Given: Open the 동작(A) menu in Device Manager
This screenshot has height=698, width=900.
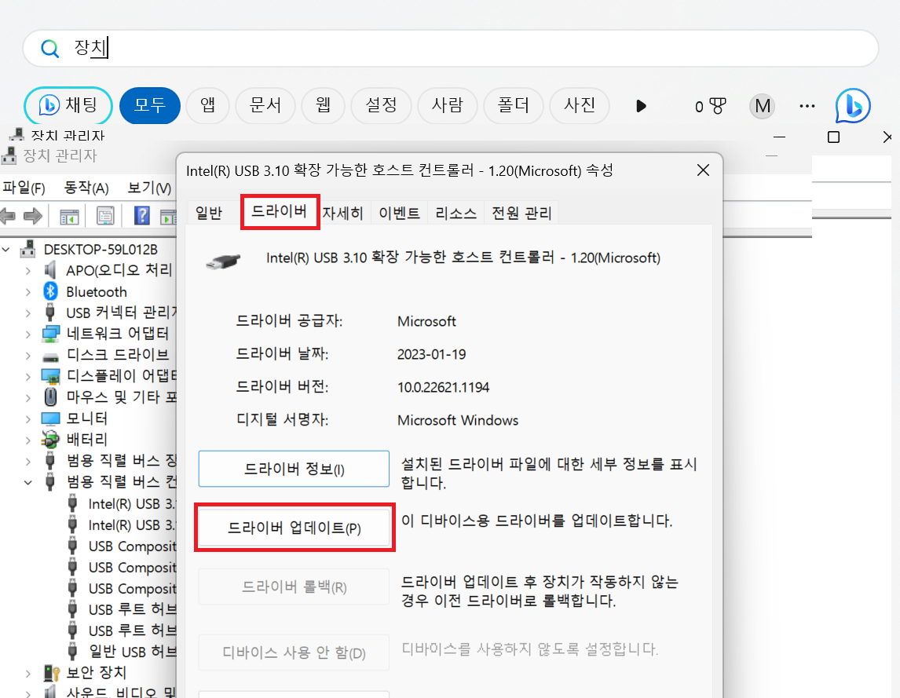Looking at the screenshot, I should 86,188.
